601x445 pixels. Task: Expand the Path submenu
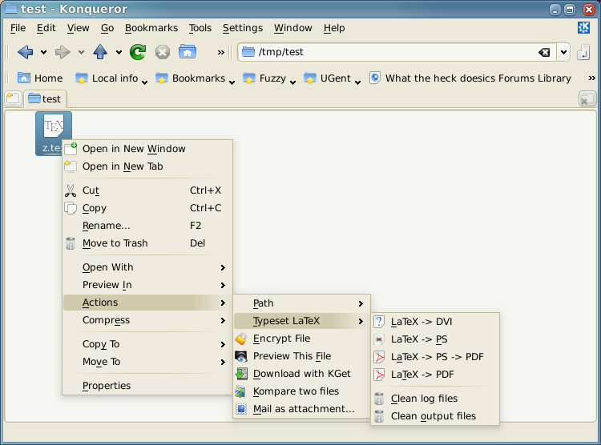(301, 303)
